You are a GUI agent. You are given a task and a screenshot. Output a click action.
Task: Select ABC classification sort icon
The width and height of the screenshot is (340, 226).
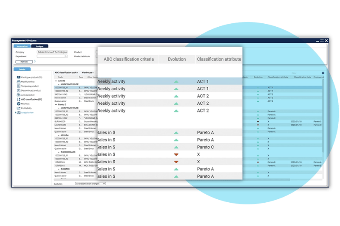click(19, 99)
